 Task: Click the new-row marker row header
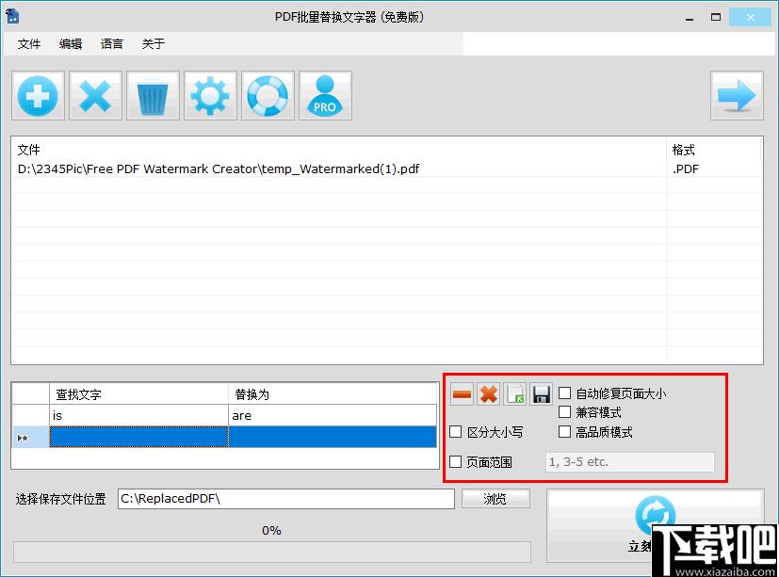[x=31, y=437]
